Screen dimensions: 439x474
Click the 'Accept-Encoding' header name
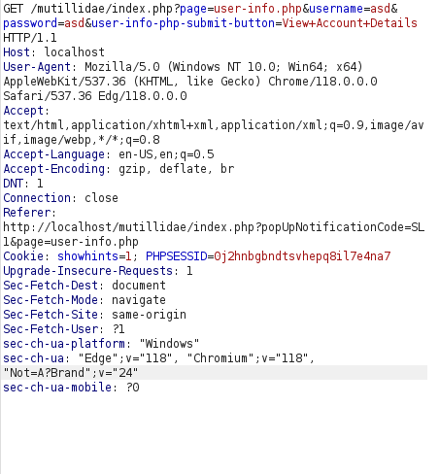[x=54, y=169]
